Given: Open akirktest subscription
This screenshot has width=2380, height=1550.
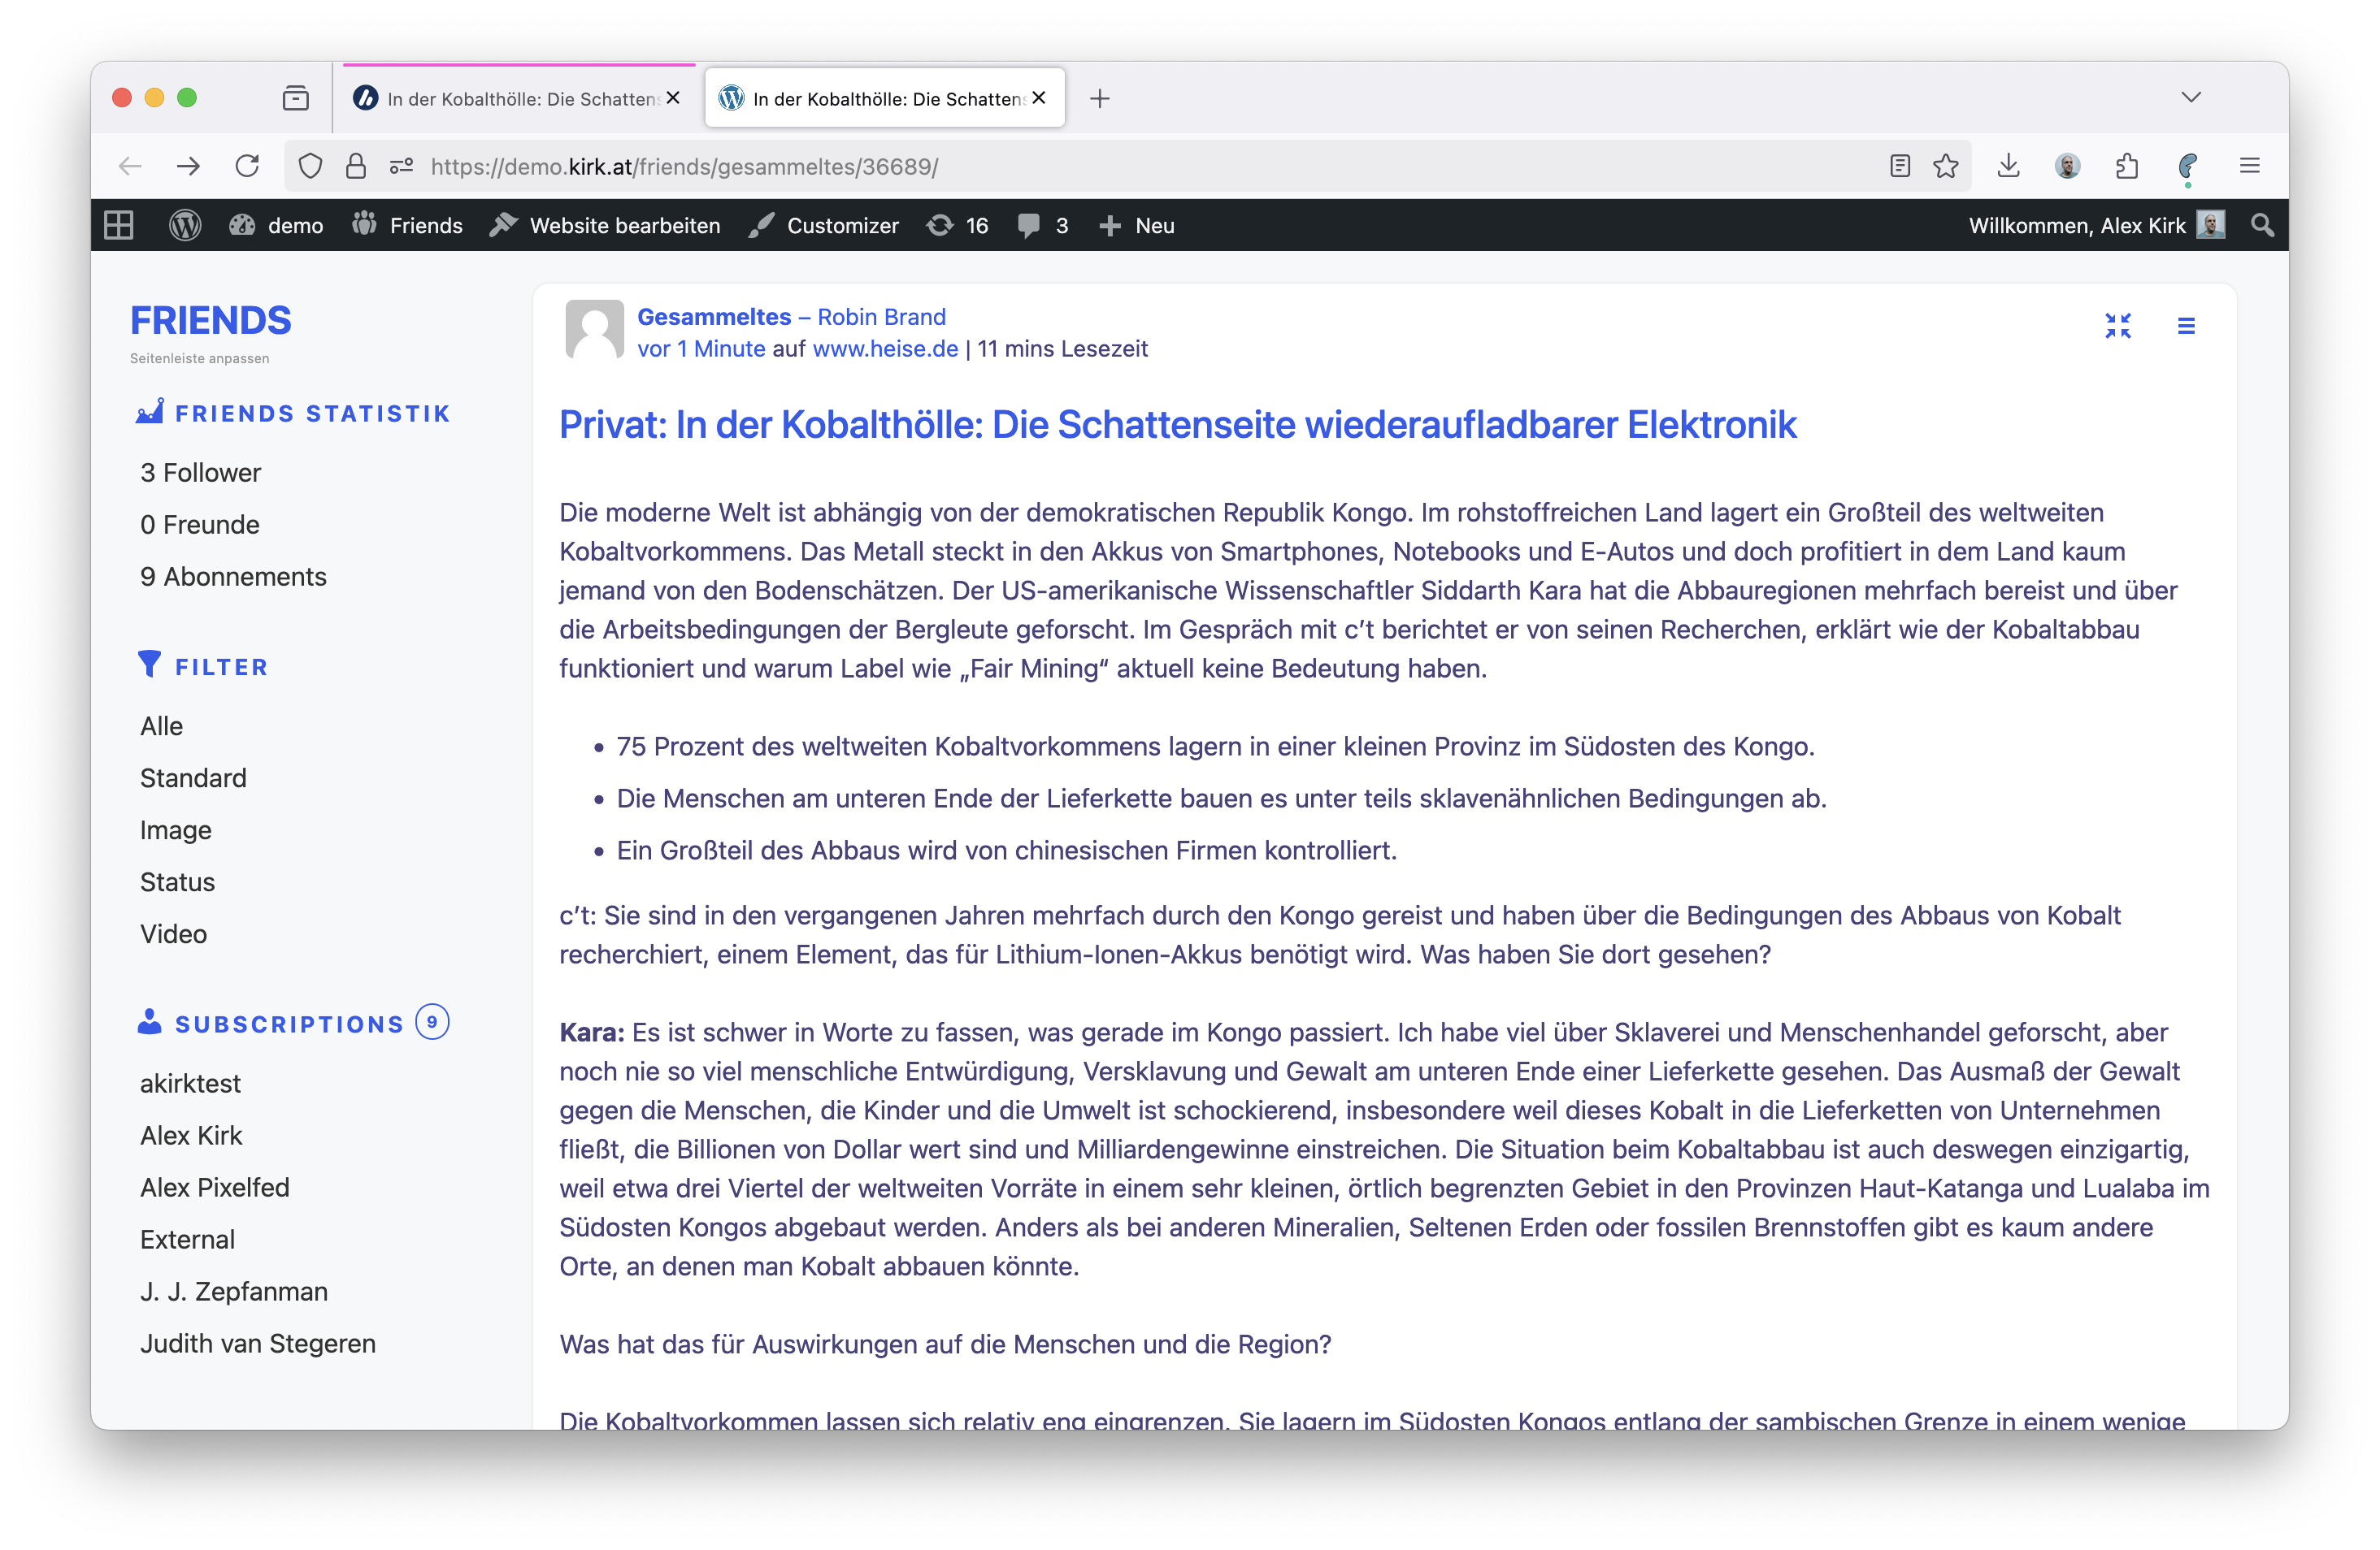Looking at the screenshot, I should (190, 1084).
